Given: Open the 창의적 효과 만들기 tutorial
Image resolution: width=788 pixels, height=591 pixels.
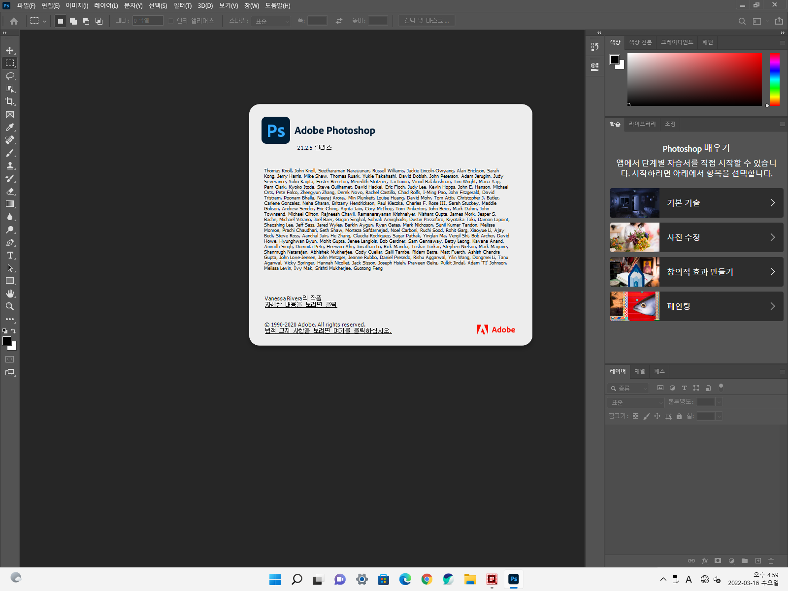Looking at the screenshot, I should pos(696,272).
